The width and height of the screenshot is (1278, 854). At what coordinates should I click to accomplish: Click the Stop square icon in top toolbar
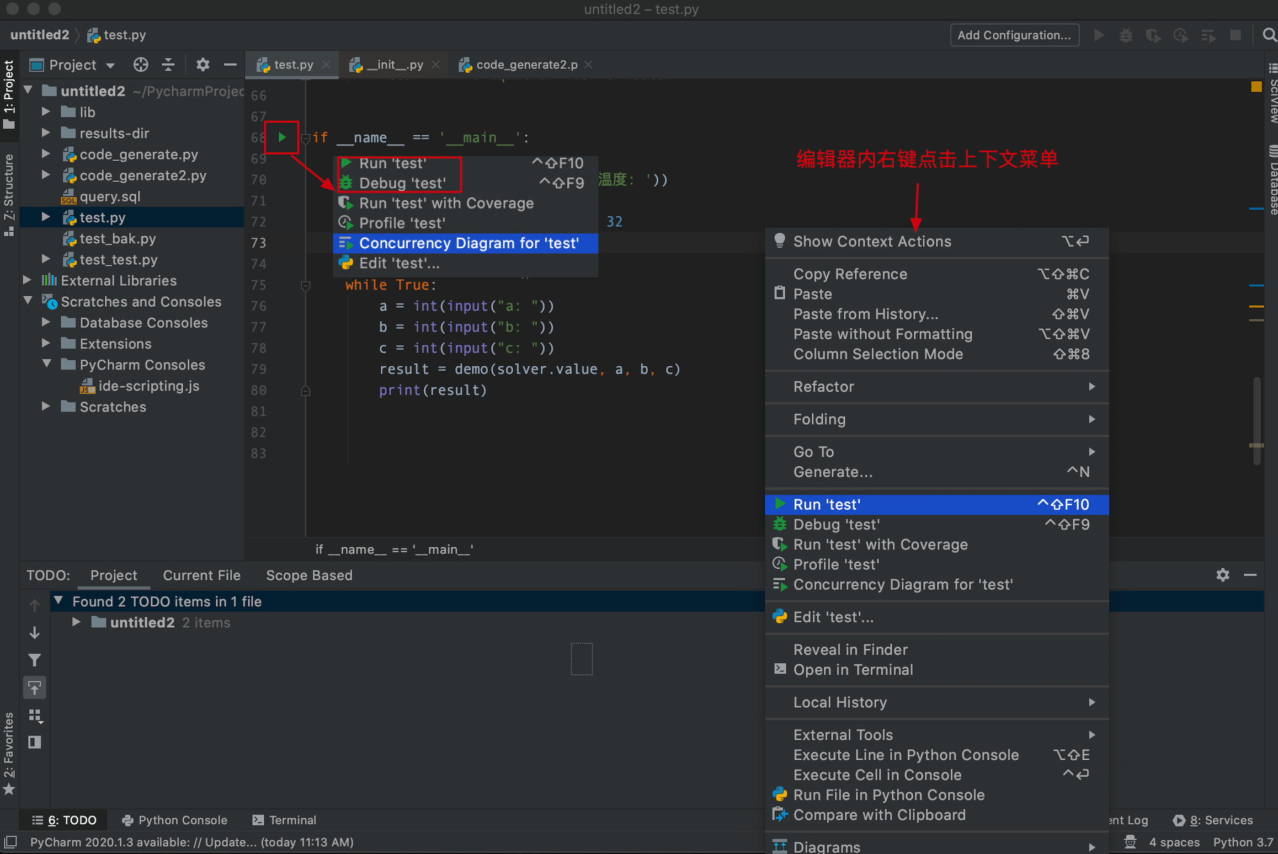click(1236, 35)
